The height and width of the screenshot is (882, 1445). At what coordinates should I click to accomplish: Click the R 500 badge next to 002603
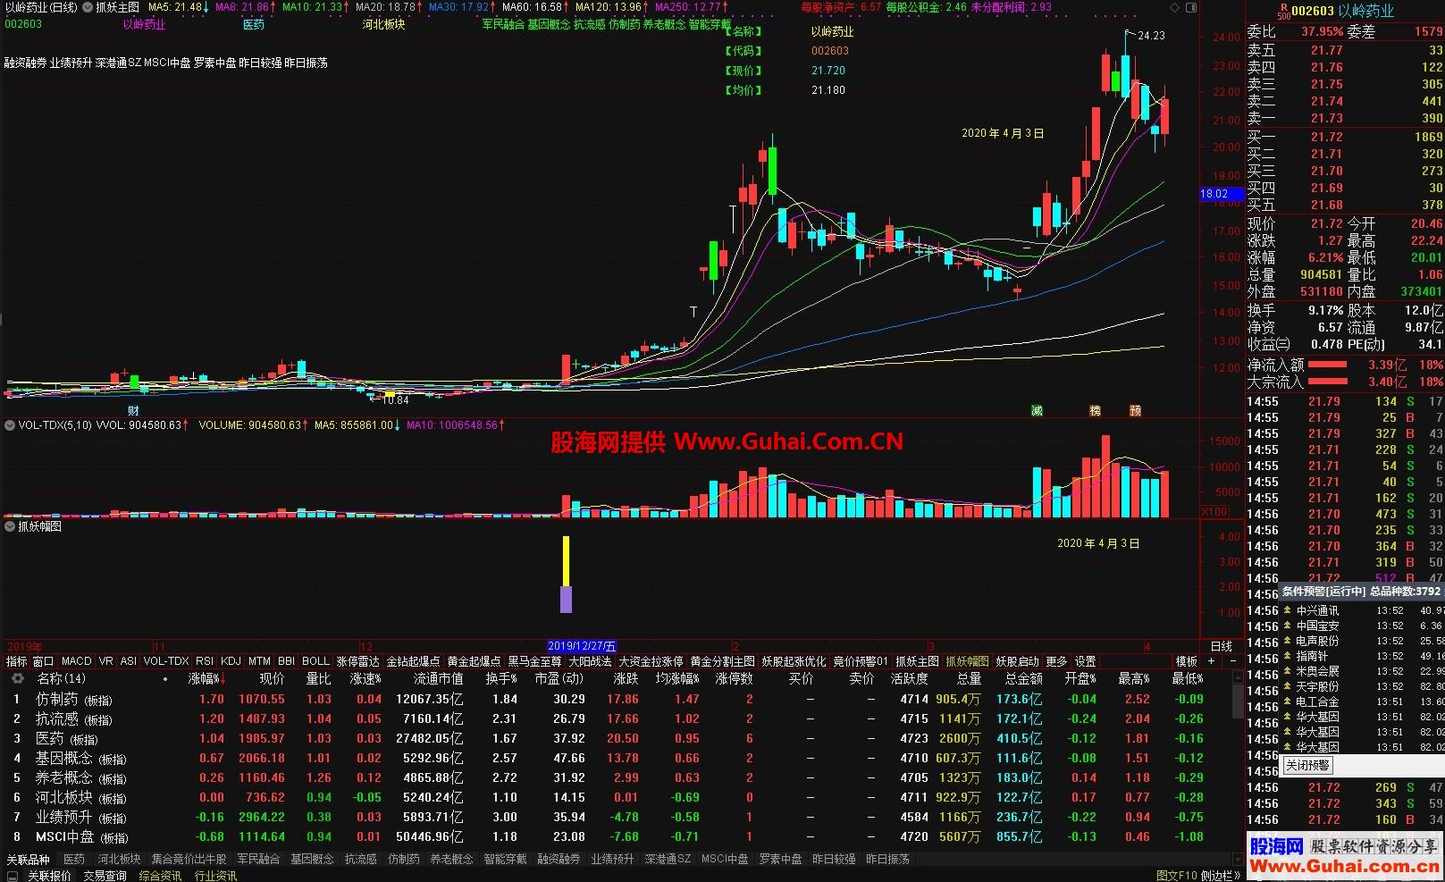click(x=1284, y=12)
